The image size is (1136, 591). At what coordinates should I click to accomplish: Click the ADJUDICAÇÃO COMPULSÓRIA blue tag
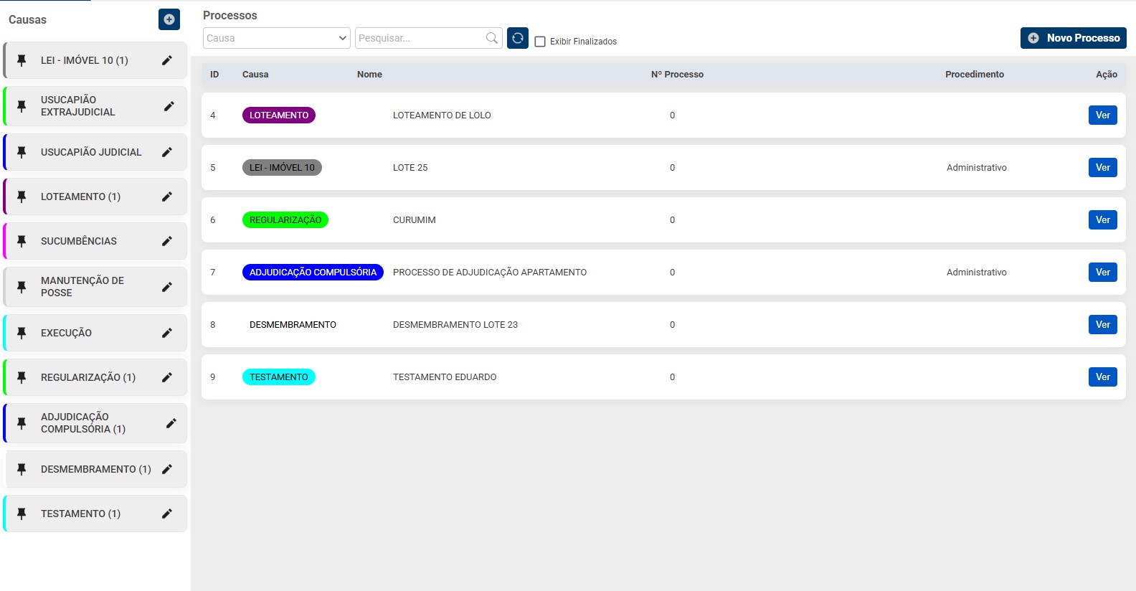pos(313,273)
